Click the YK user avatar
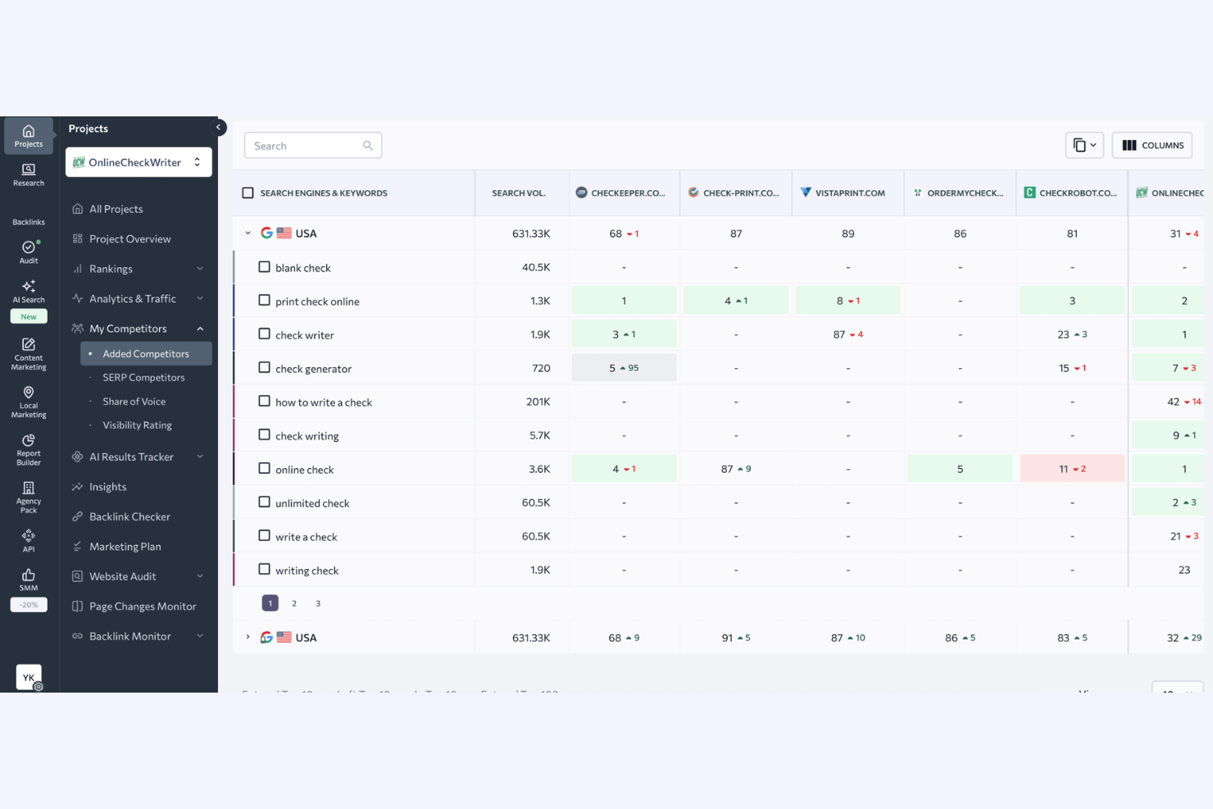 pyautogui.click(x=29, y=677)
